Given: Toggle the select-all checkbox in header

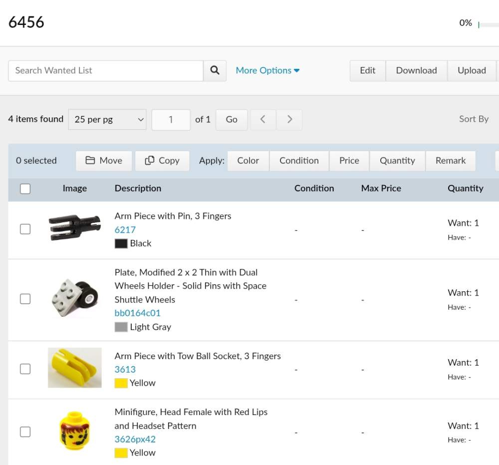Looking at the screenshot, I should click(x=25, y=188).
